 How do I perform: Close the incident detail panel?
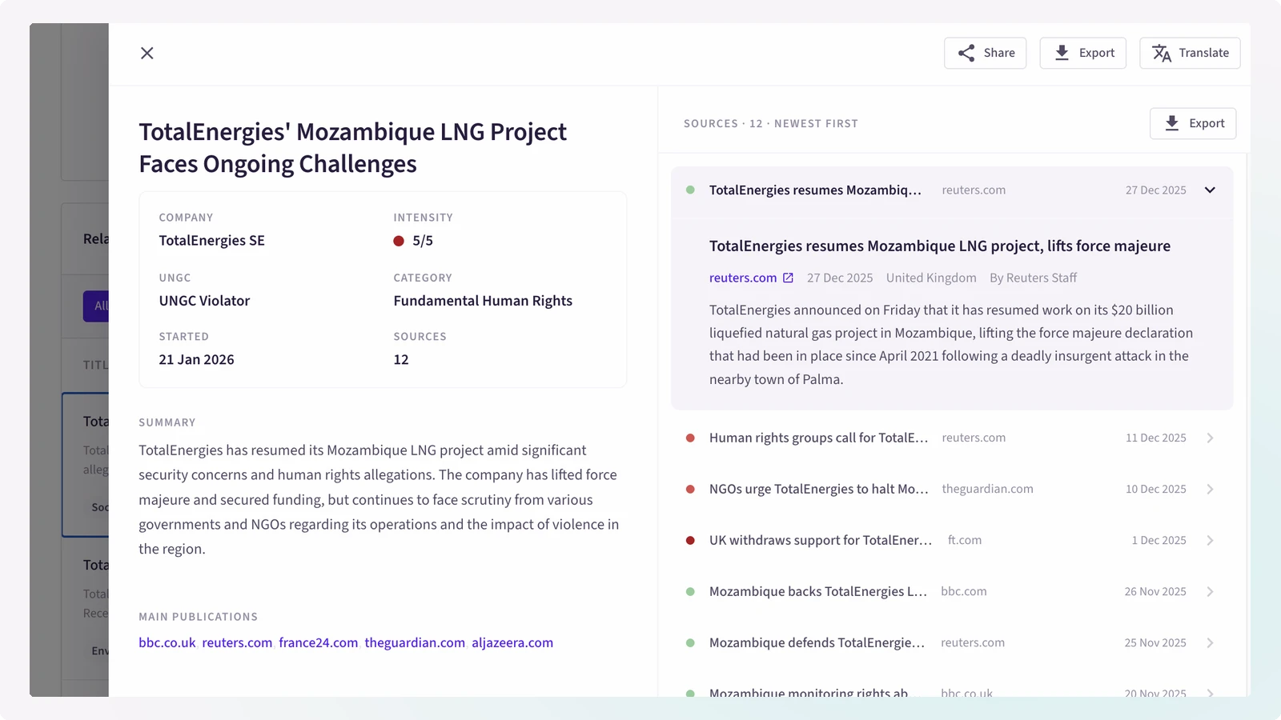[x=147, y=53]
